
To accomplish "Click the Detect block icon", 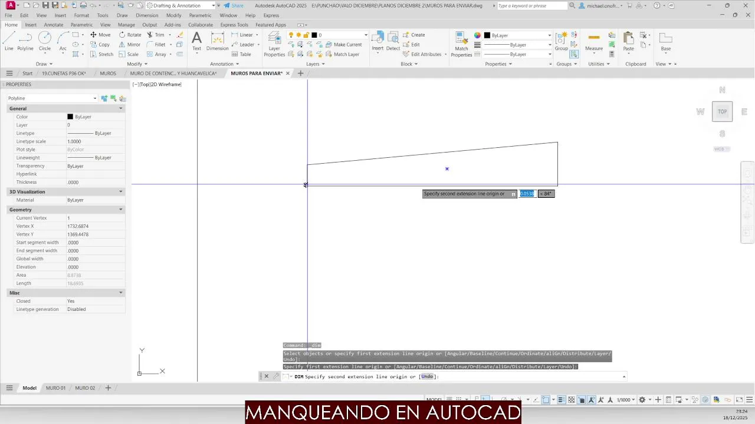I will coord(393,41).
